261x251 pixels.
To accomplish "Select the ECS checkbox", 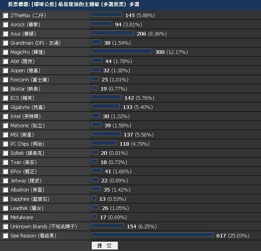I will point(5,98).
